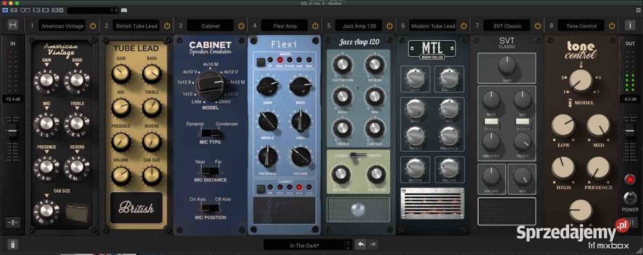The width and height of the screenshot is (643, 255).
Task: Select the Lead model LED on Flexi
Action: pyautogui.click(x=299, y=60)
